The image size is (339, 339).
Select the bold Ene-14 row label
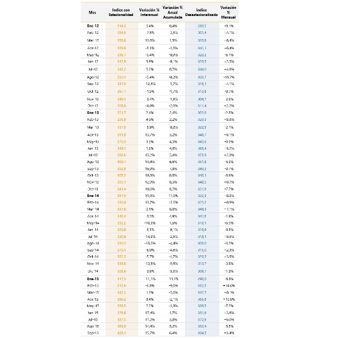coord(93,196)
